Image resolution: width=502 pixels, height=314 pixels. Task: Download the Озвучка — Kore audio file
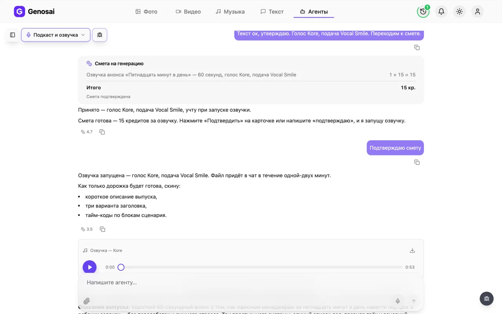pyautogui.click(x=412, y=250)
